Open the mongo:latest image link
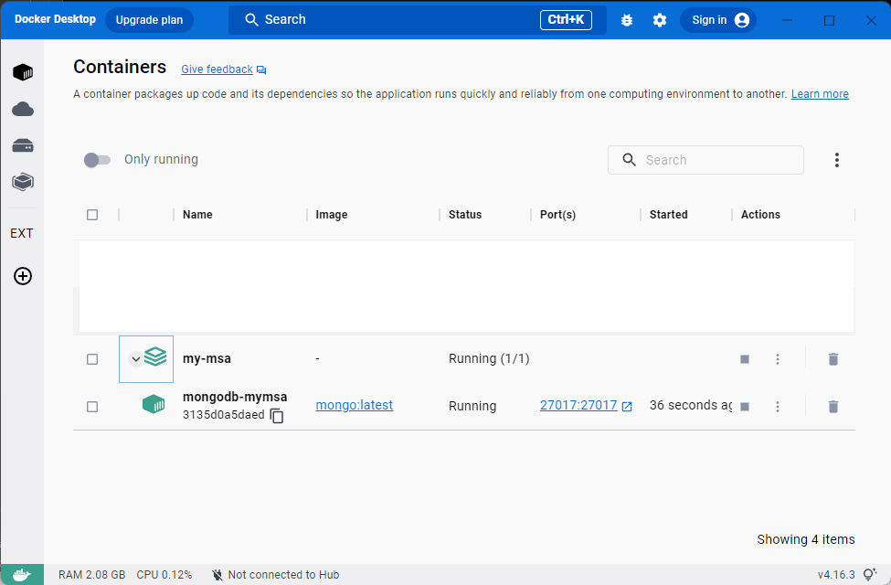The image size is (891, 585). (x=354, y=405)
